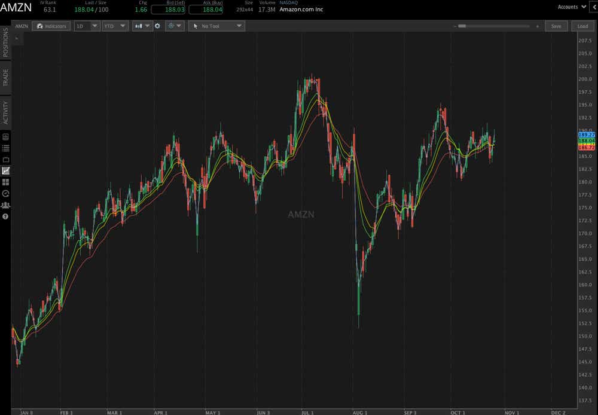This screenshot has height=415, width=598.
Task: Open the Accounts dropdown
Action: coord(571,7)
